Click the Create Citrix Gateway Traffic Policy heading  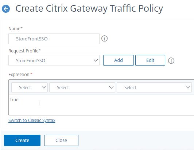[89, 9]
